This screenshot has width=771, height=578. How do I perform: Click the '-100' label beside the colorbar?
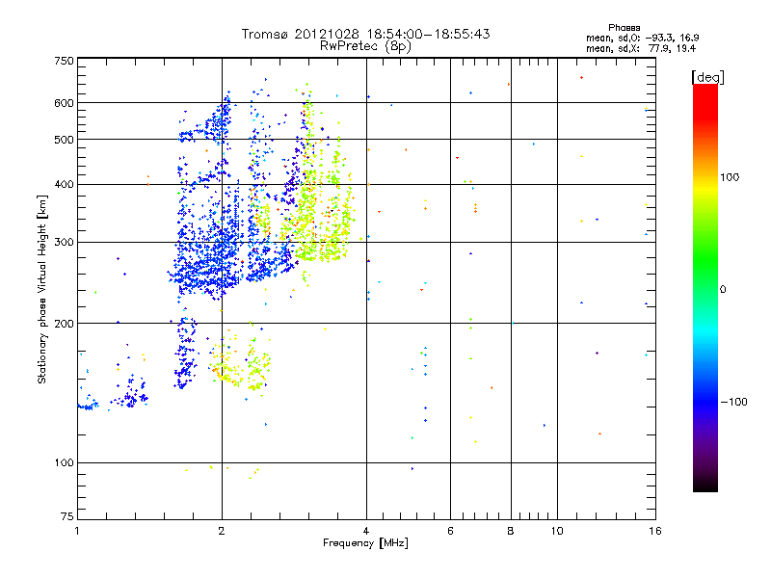pyautogui.click(x=734, y=402)
